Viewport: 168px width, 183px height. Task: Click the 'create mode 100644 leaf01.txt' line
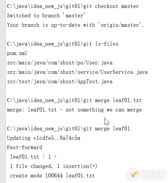[52, 176]
